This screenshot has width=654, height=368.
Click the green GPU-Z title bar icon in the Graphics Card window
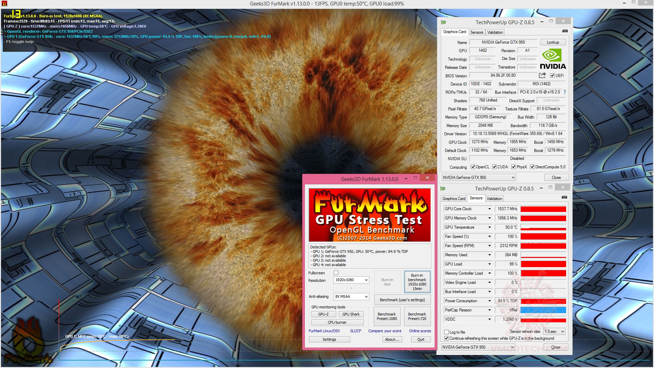(x=443, y=22)
